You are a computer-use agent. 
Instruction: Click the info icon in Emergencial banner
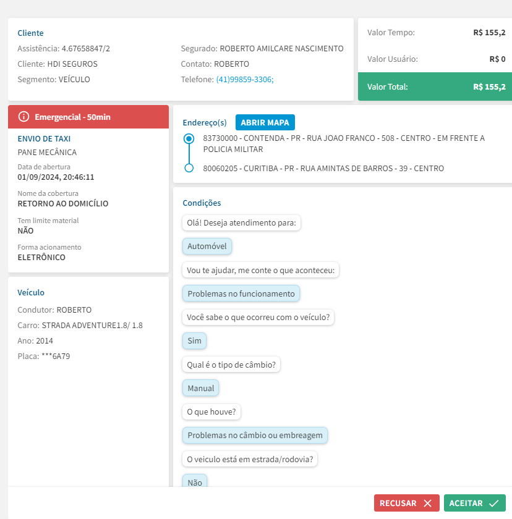tap(24, 117)
